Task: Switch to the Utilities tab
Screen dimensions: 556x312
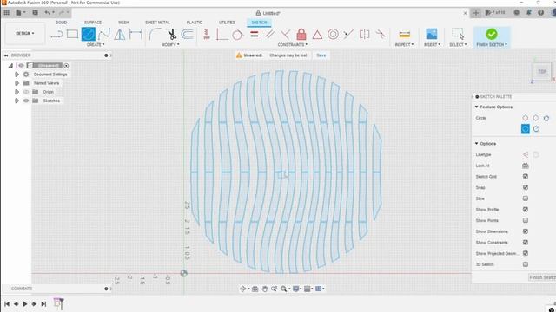Action: tap(227, 23)
